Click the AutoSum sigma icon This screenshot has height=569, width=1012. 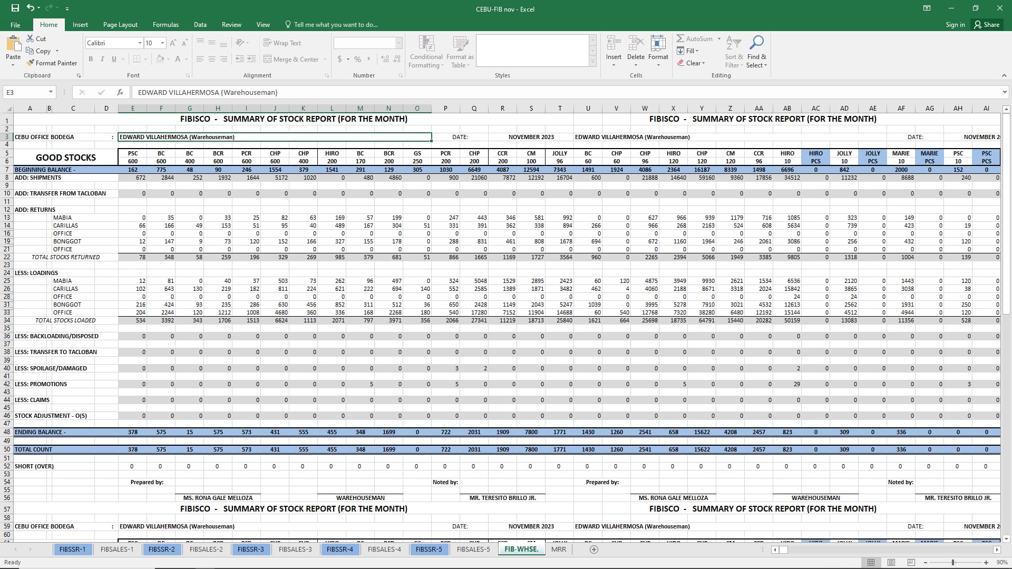pos(680,38)
